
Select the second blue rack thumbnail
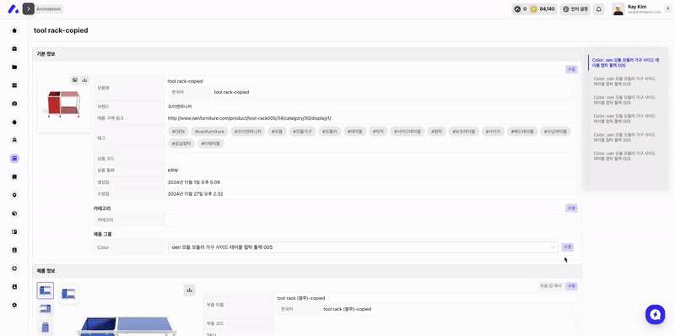point(46,309)
